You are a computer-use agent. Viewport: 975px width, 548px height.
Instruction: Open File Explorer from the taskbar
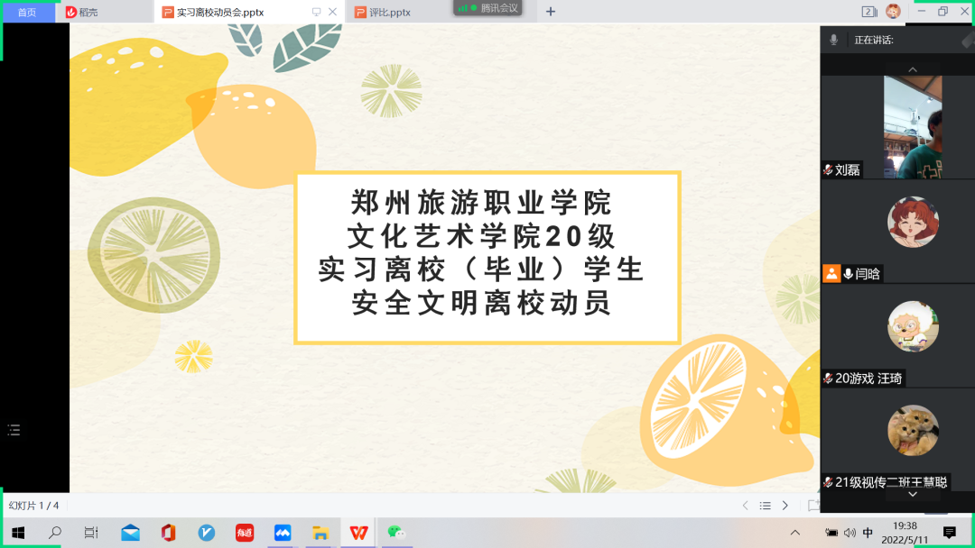pyautogui.click(x=320, y=533)
